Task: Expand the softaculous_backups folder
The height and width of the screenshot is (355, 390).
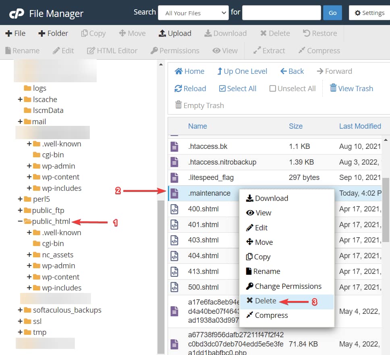Action: click(20, 310)
